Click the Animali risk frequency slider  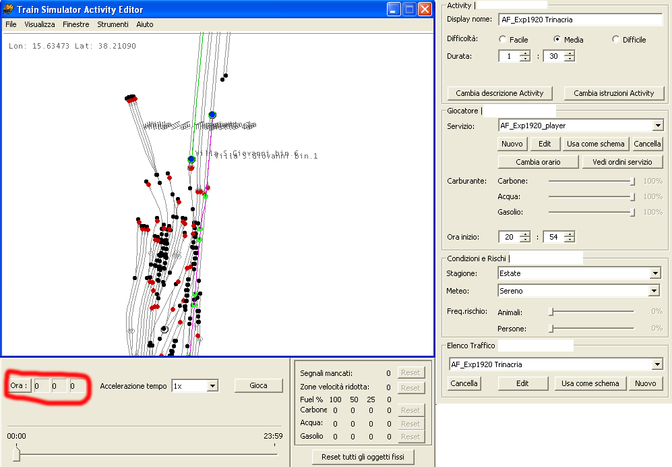coord(552,312)
